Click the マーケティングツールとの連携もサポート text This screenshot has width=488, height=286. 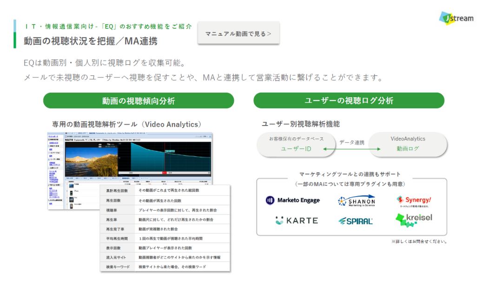pos(350,174)
